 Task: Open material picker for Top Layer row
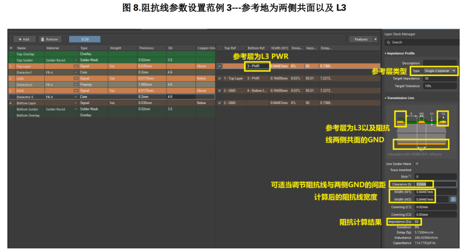(x=75, y=66)
